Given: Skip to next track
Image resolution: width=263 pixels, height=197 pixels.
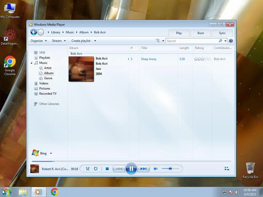Looking at the screenshot, I should (143, 169).
